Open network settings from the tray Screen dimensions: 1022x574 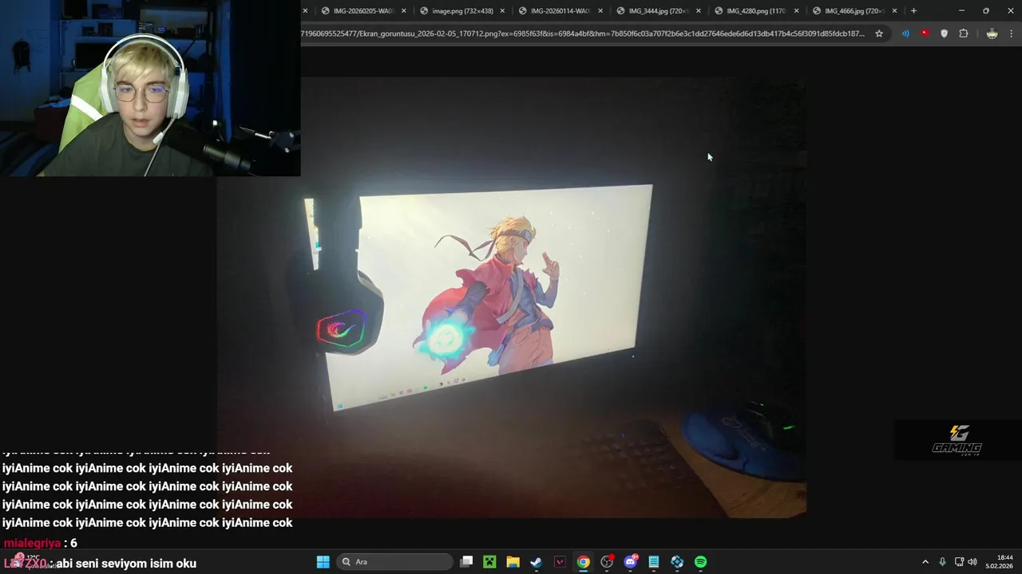click(x=959, y=562)
